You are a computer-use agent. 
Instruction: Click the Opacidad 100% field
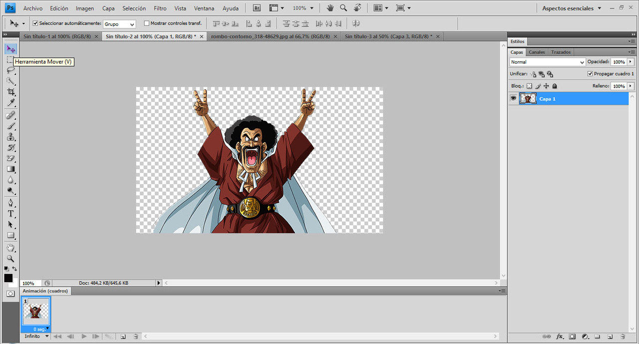[619, 62]
